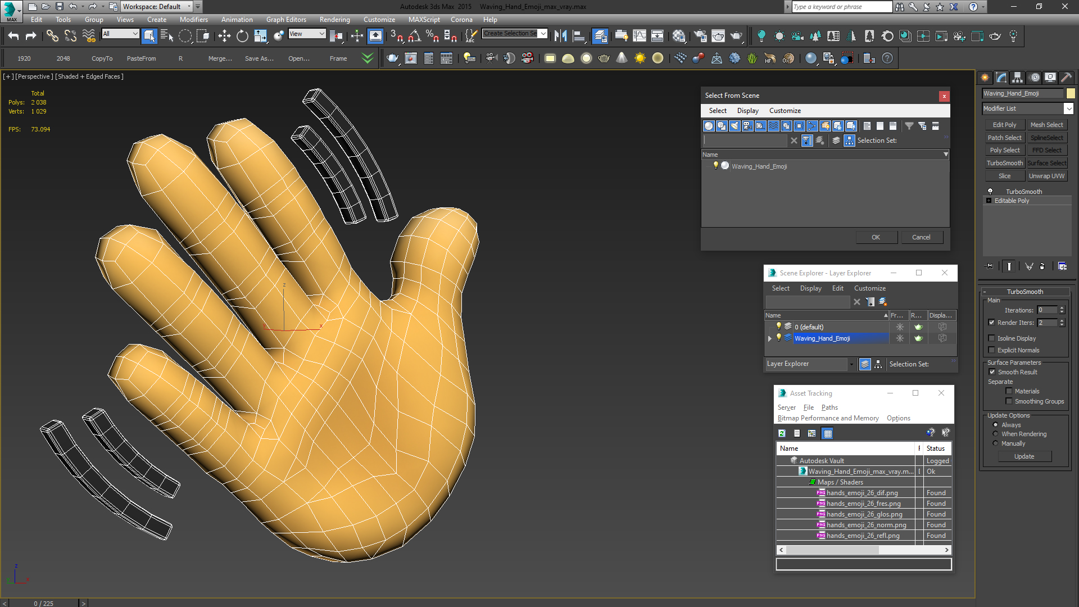This screenshot has width=1079, height=607.
Task: Select the Unlink Selection tool
Action: pos(70,36)
